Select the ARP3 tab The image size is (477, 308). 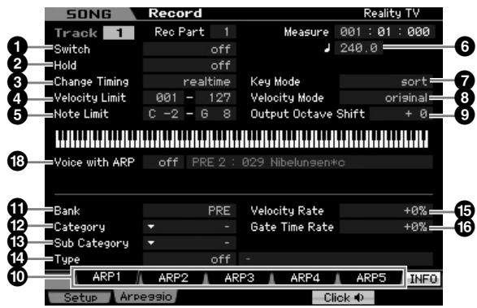(x=239, y=277)
